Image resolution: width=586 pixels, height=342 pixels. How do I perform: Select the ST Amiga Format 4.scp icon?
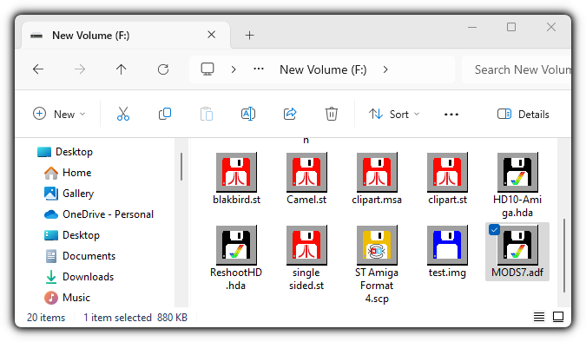tap(377, 245)
